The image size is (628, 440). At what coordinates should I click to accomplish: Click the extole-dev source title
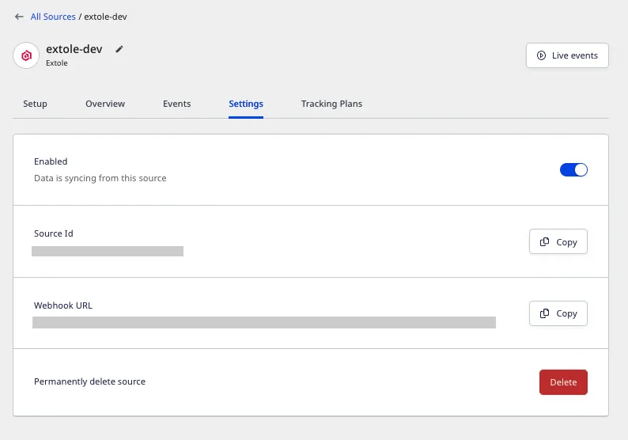point(74,49)
